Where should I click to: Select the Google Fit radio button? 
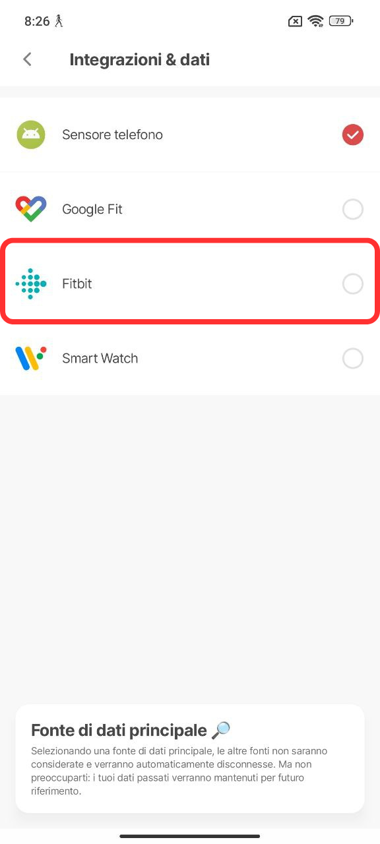tap(353, 209)
